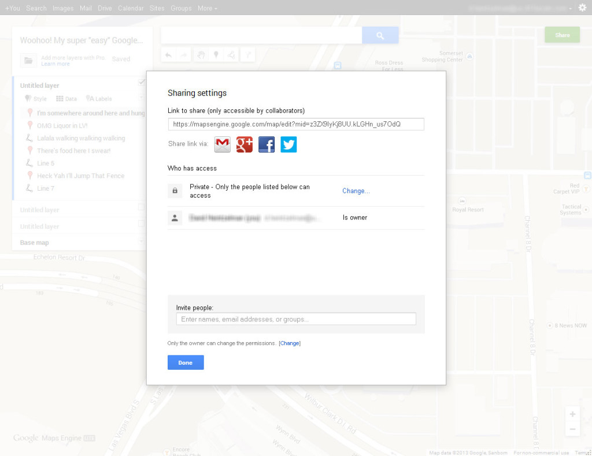Share map via the Facebook icon

click(267, 144)
